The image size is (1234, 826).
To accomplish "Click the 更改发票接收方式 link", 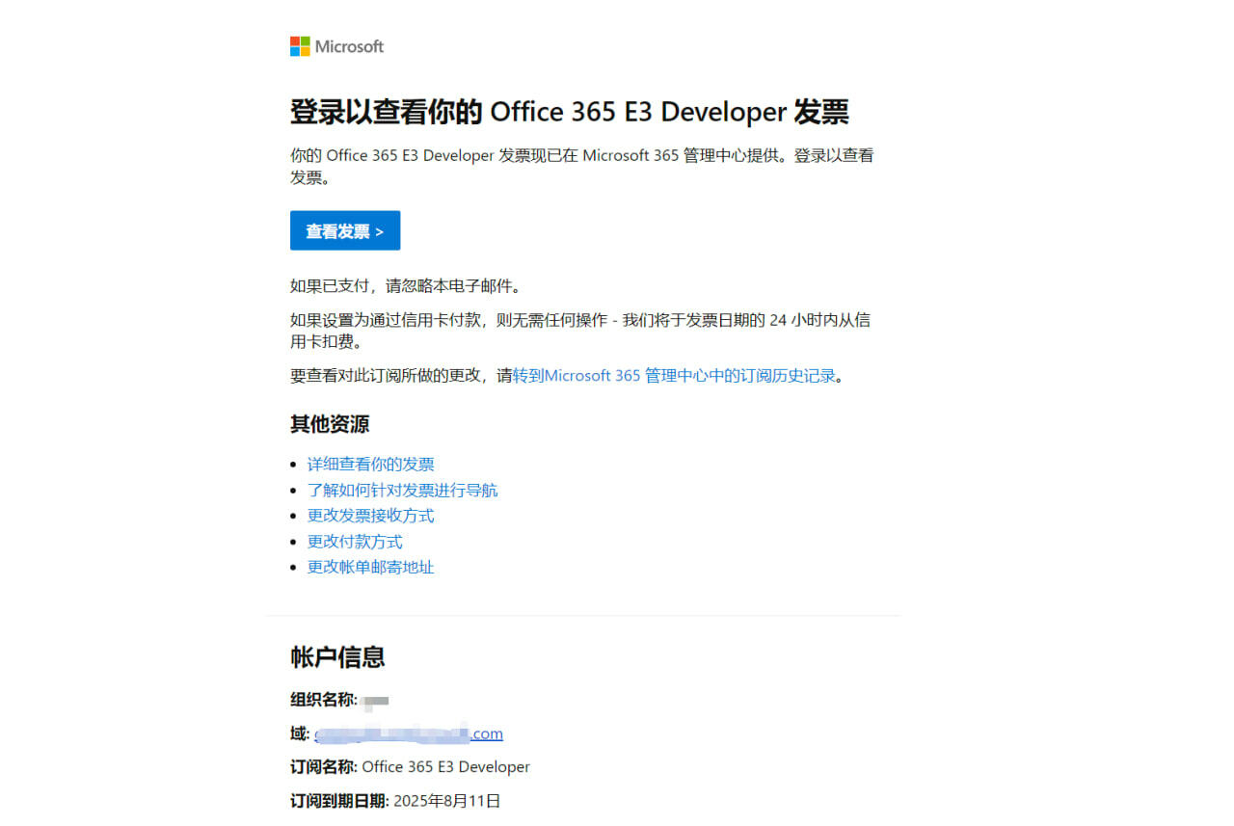I will click(x=371, y=516).
